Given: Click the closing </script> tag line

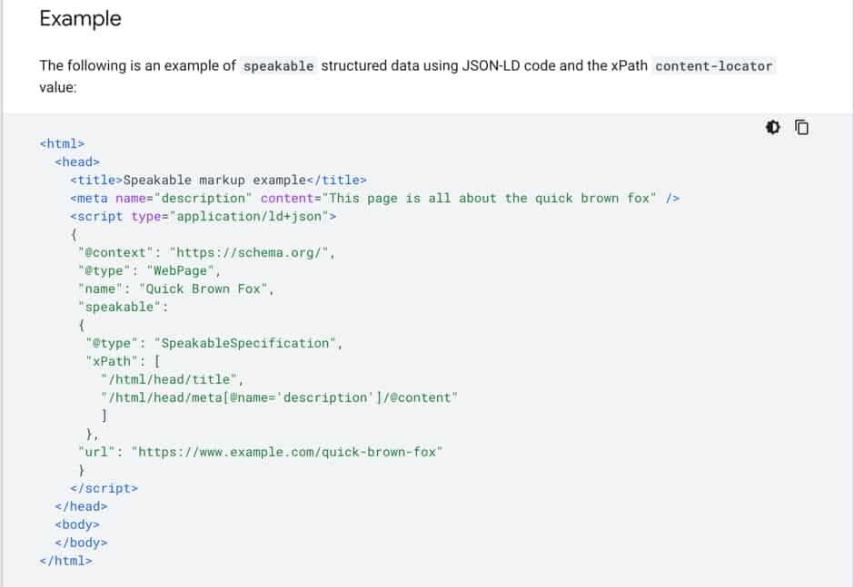Looking at the screenshot, I should pos(106,488).
